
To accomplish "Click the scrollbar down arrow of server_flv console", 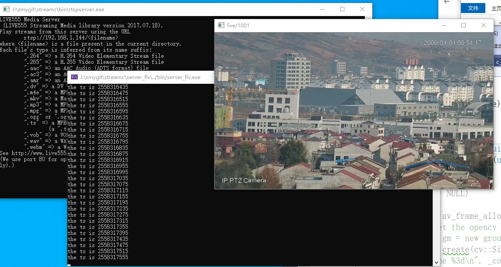I will (437, 262).
